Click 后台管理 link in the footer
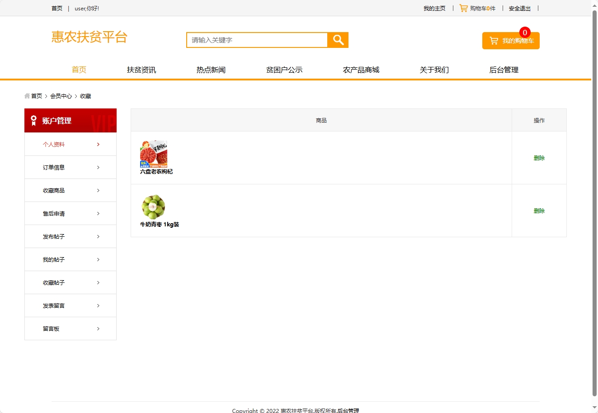The height and width of the screenshot is (413, 598). [348, 410]
